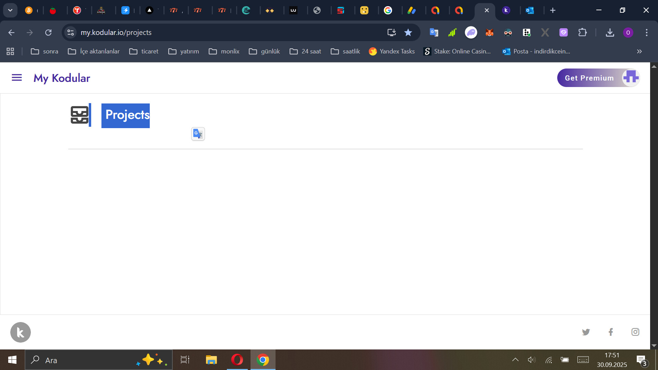Open the monlix bookmarks folder
The image size is (658, 370).
(x=224, y=51)
